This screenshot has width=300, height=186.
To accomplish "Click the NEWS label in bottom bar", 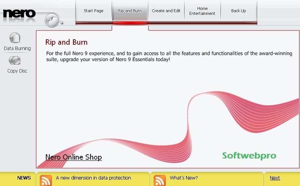I will pos(24,178).
